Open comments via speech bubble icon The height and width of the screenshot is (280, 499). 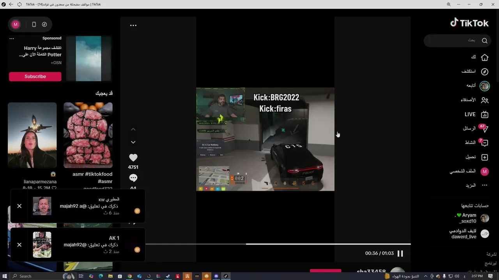point(133,178)
